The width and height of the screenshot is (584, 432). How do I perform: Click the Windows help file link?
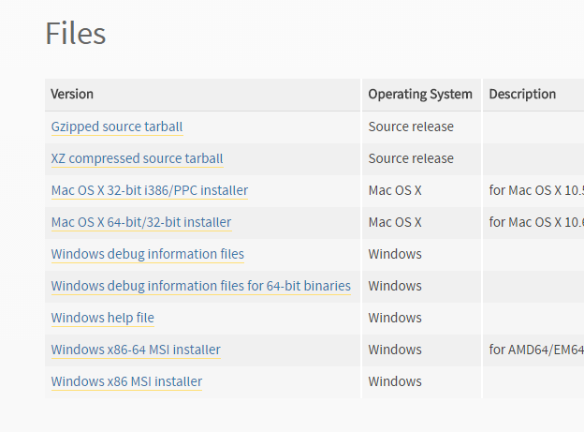pos(103,318)
